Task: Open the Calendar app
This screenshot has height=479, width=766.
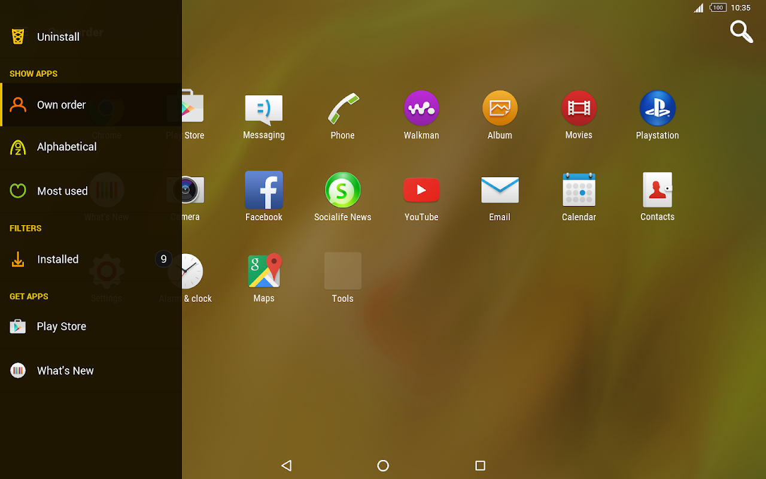Action: [579, 197]
